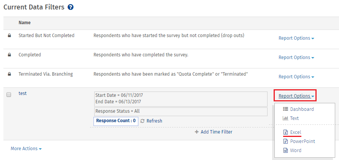Viewport: 339px width, 160px height.
Task: Click the Word document icon
Action: tap(285, 150)
